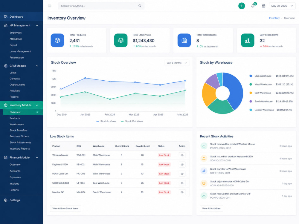Screen dimensions: 299x224
Task: Click the HDMI Cable stock adjustment icon
Action: point(204,183)
